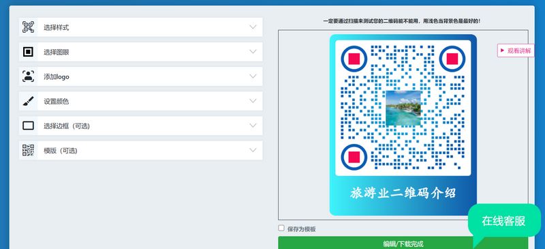The image size is (545, 249).
Task: Open the 选择样式 section label
Action: pyautogui.click(x=57, y=27)
